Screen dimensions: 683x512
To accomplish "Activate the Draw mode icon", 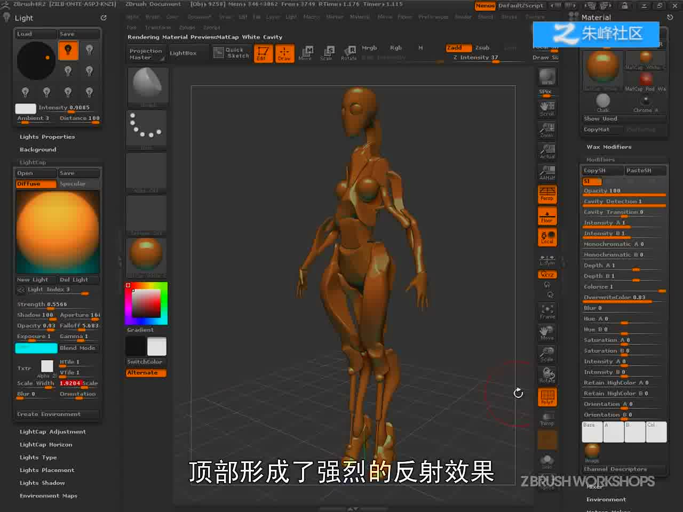I will [284, 53].
